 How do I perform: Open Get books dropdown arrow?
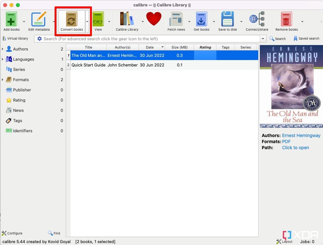[x=214, y=22]
